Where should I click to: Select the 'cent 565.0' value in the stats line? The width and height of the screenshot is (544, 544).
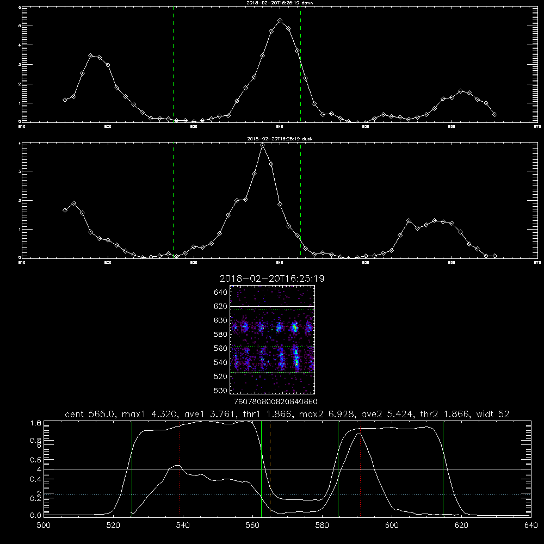89,414
